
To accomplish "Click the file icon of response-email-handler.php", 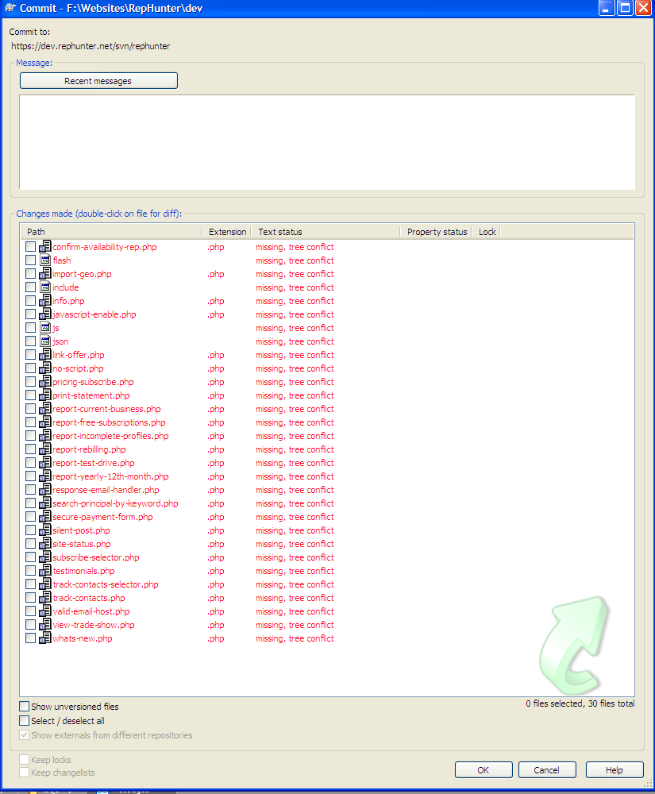I will (x=45, y=490).
